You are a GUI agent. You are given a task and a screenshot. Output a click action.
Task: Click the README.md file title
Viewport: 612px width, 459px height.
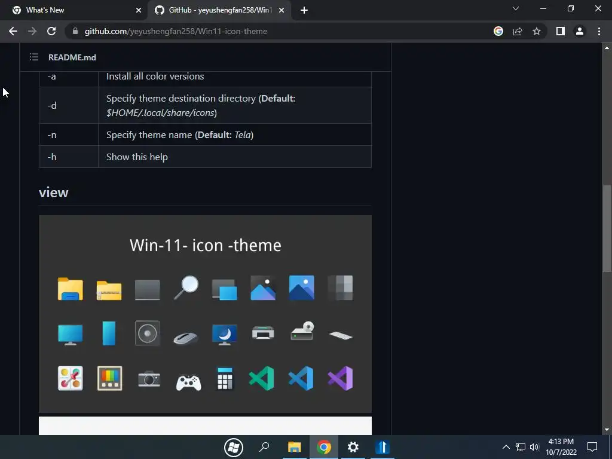click(72, 57)
